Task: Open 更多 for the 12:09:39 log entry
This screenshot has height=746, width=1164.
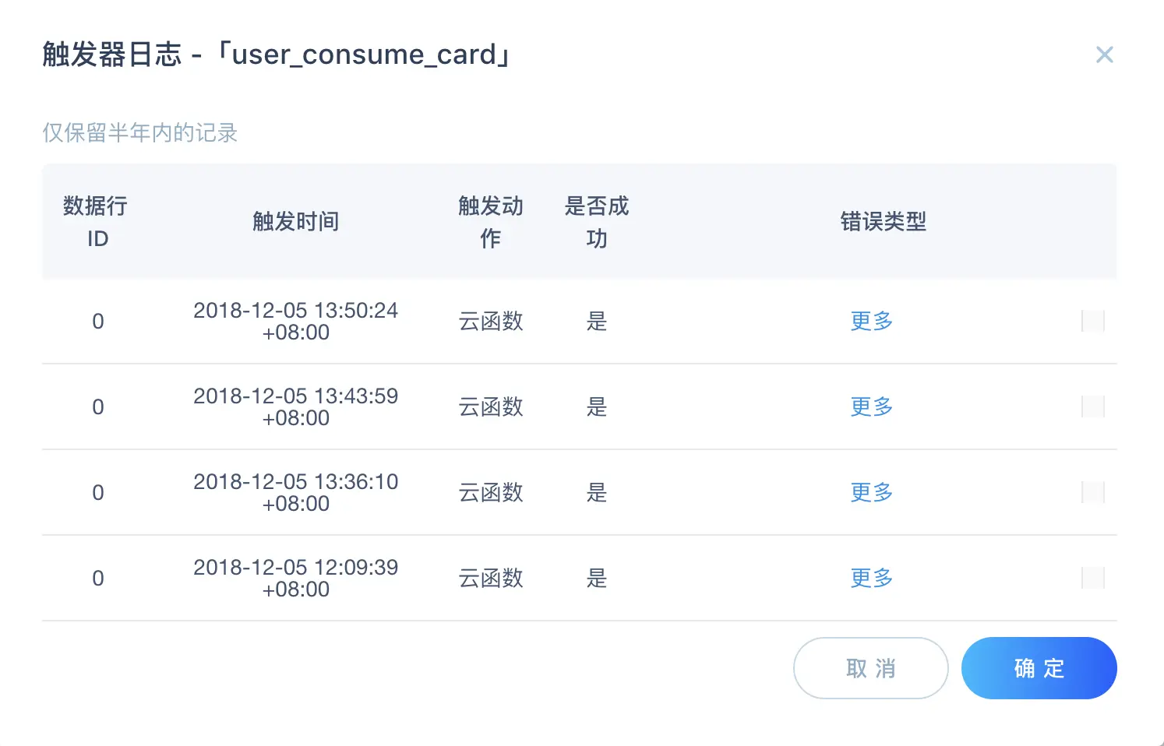Action: [871, 578]
